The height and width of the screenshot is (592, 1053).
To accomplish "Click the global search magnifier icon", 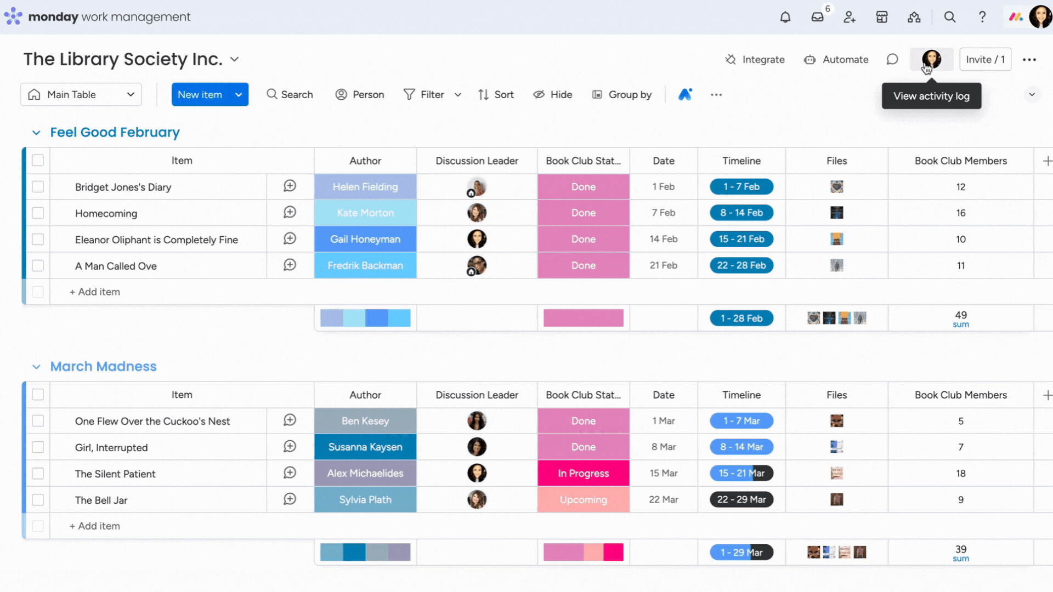I will tap(949, 16).
